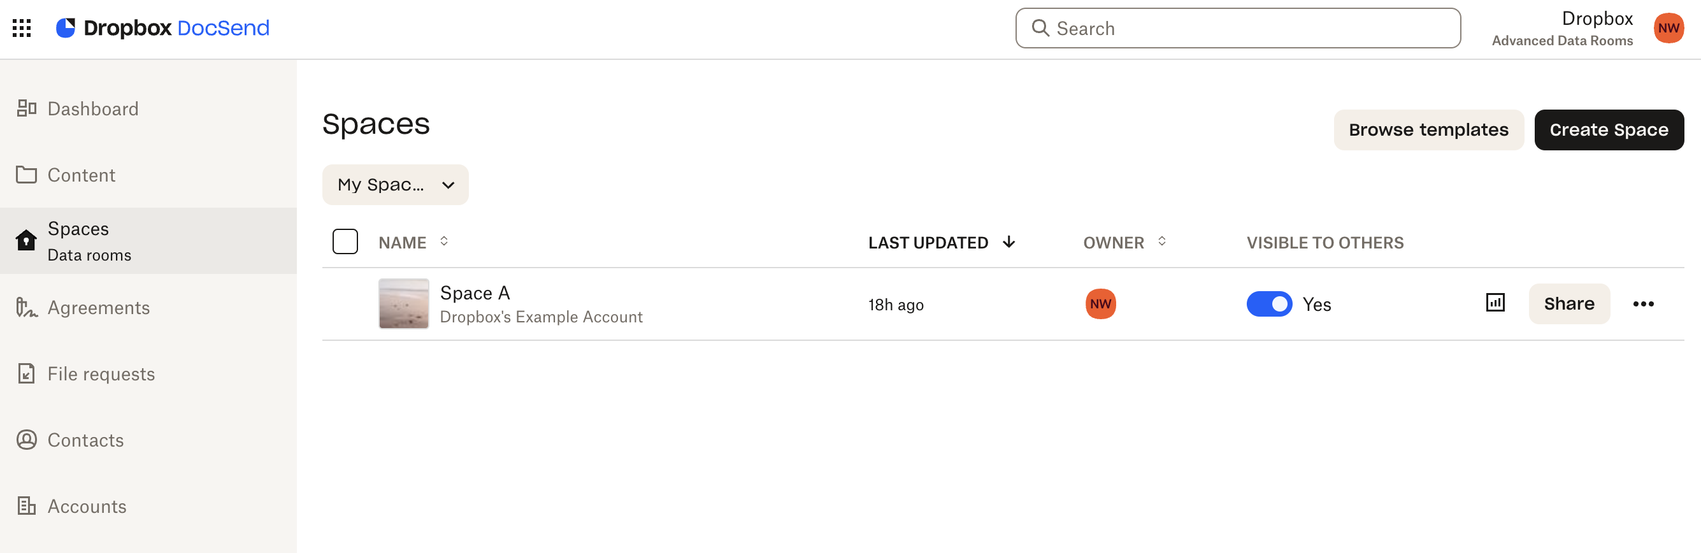This screenshot has height=553, width=1701.
Task: Expand the My Spaces filter dropdown
Action: click(x=395, y=185)
